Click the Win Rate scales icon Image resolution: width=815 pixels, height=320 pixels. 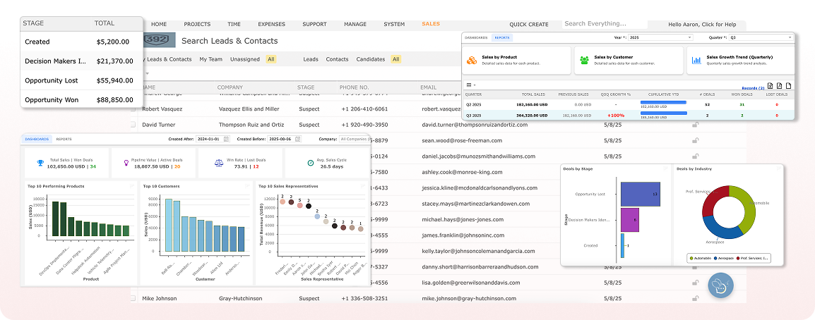point(219,163)
